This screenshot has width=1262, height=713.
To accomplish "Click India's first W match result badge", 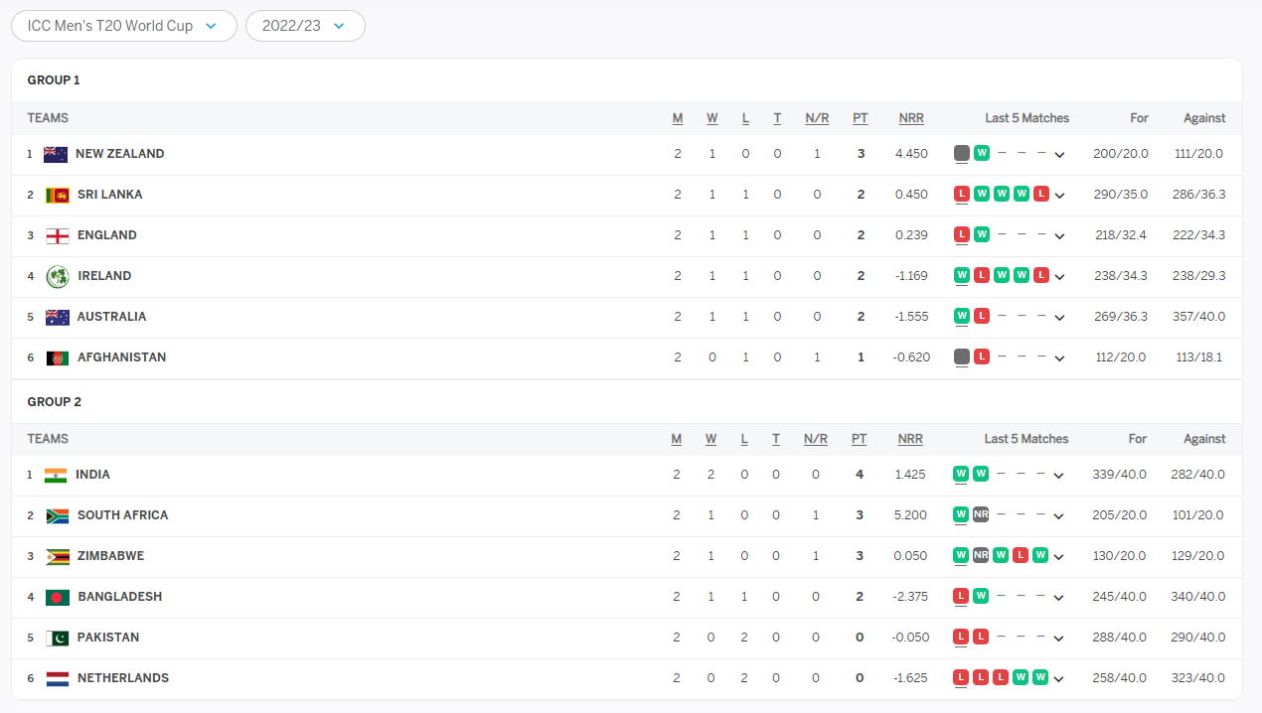I will click(961, 474).
